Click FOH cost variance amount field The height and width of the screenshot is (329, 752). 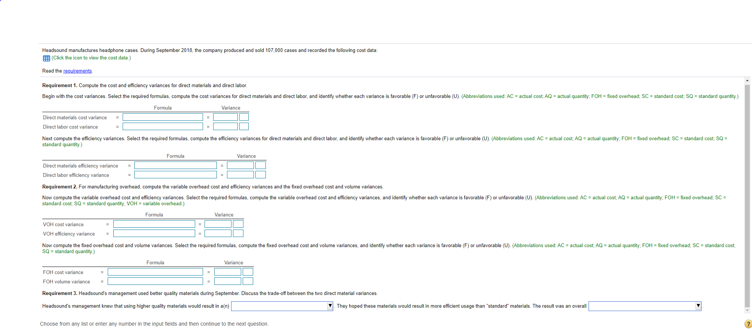228,272
